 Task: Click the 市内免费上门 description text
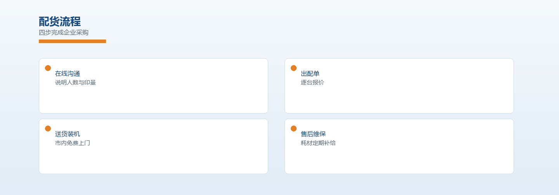point(73,143)
